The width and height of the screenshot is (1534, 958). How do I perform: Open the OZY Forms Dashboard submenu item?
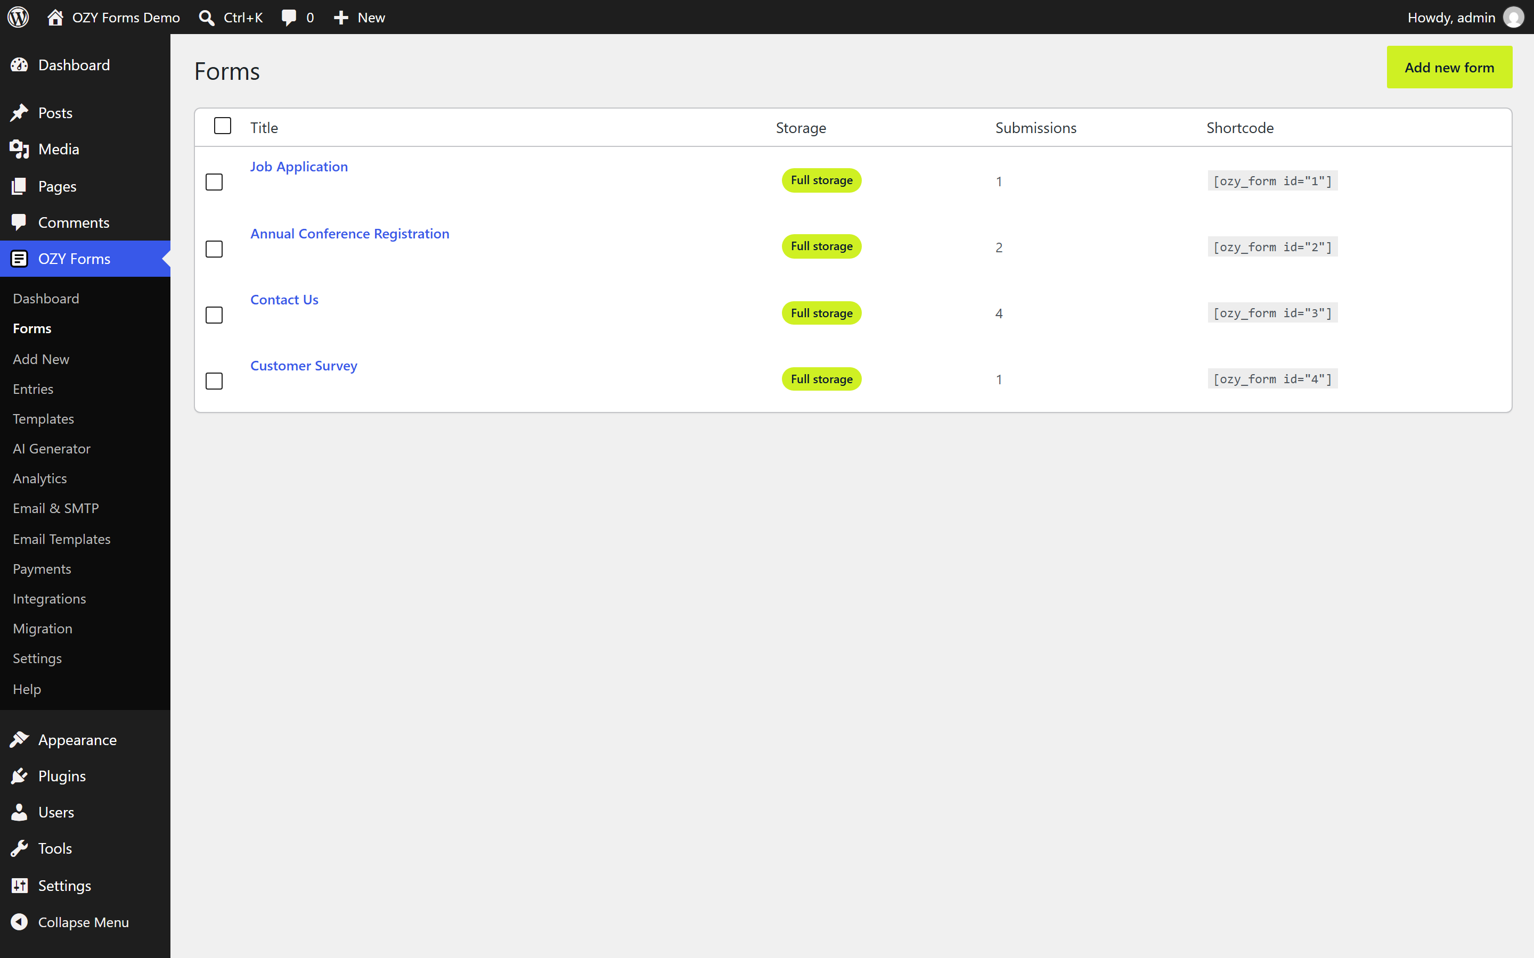(x=46, y=299)
